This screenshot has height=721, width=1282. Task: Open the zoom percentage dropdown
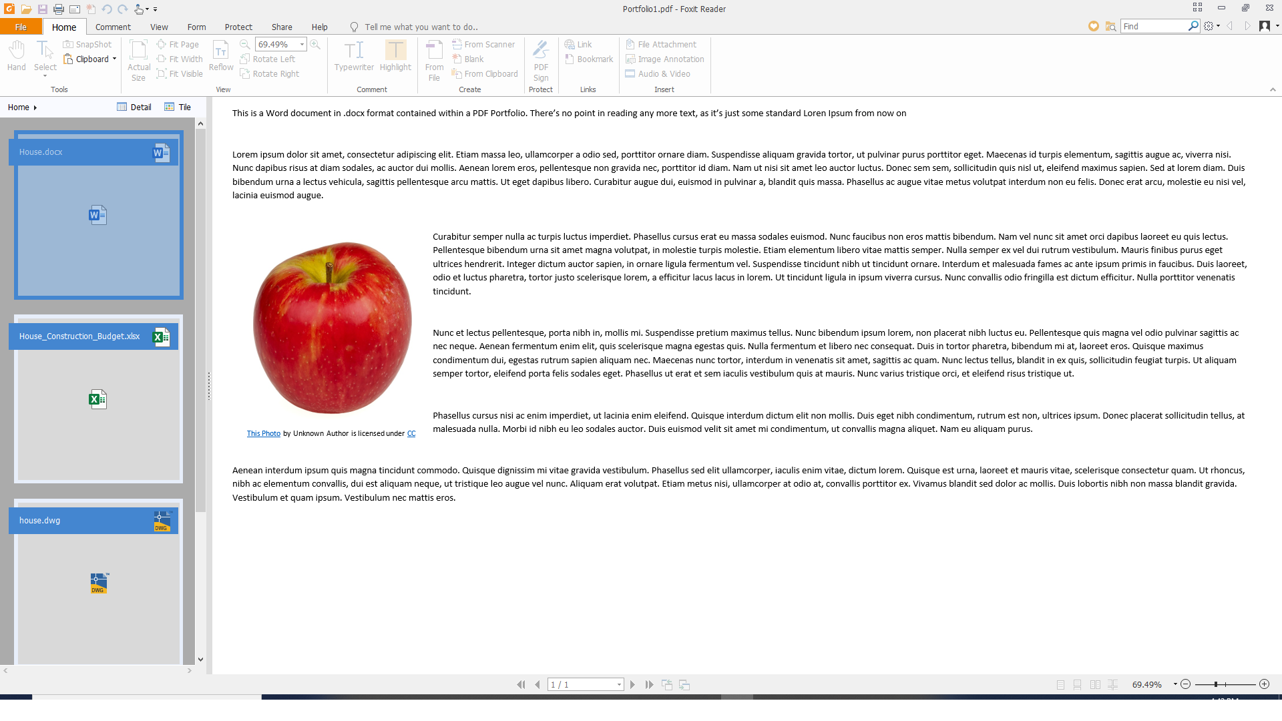pos(302,44)
